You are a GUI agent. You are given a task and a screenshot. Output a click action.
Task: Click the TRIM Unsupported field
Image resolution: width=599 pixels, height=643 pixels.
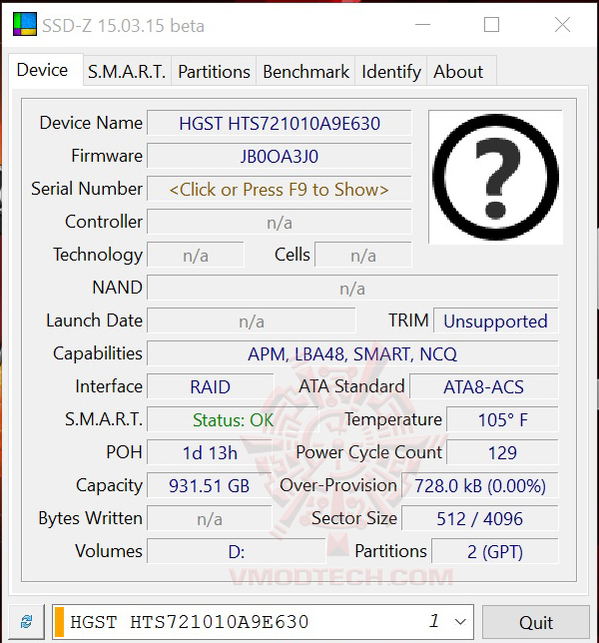point(495,321)
